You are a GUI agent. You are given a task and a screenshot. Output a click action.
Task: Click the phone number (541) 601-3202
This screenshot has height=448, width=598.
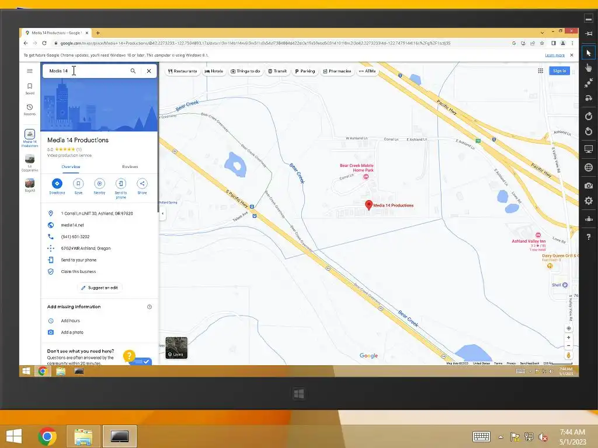pyautogui.click(x=75, y=237)
